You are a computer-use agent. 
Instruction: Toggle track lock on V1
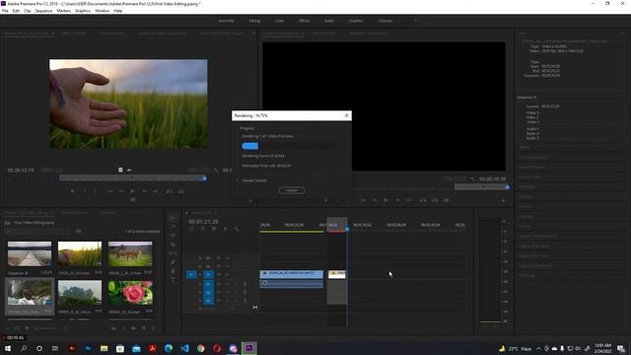click(200, 274)
